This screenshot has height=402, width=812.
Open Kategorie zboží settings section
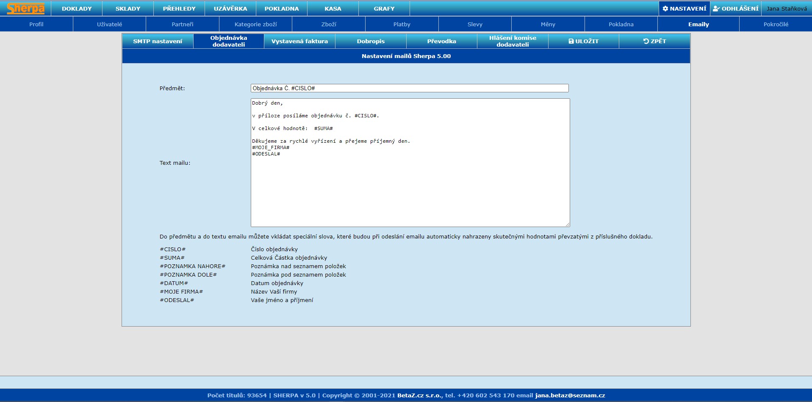click(x=255, y=24)
